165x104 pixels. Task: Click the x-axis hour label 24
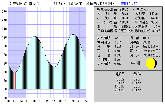click(x=86, y=101)
